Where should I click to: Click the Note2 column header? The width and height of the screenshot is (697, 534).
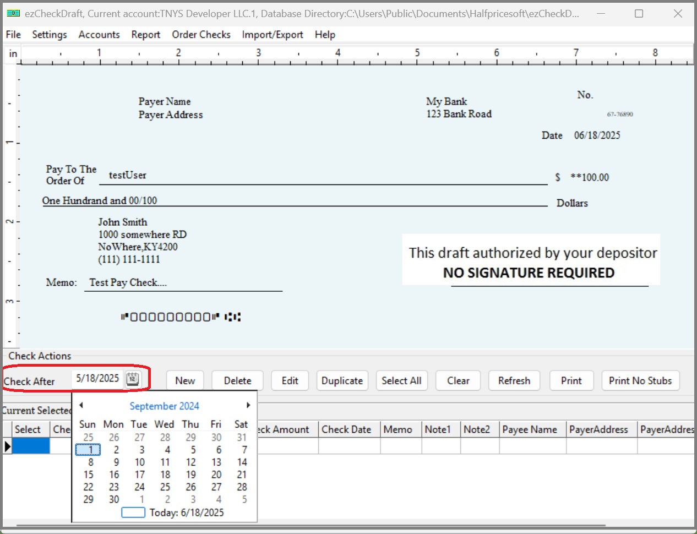click(480, 429)
